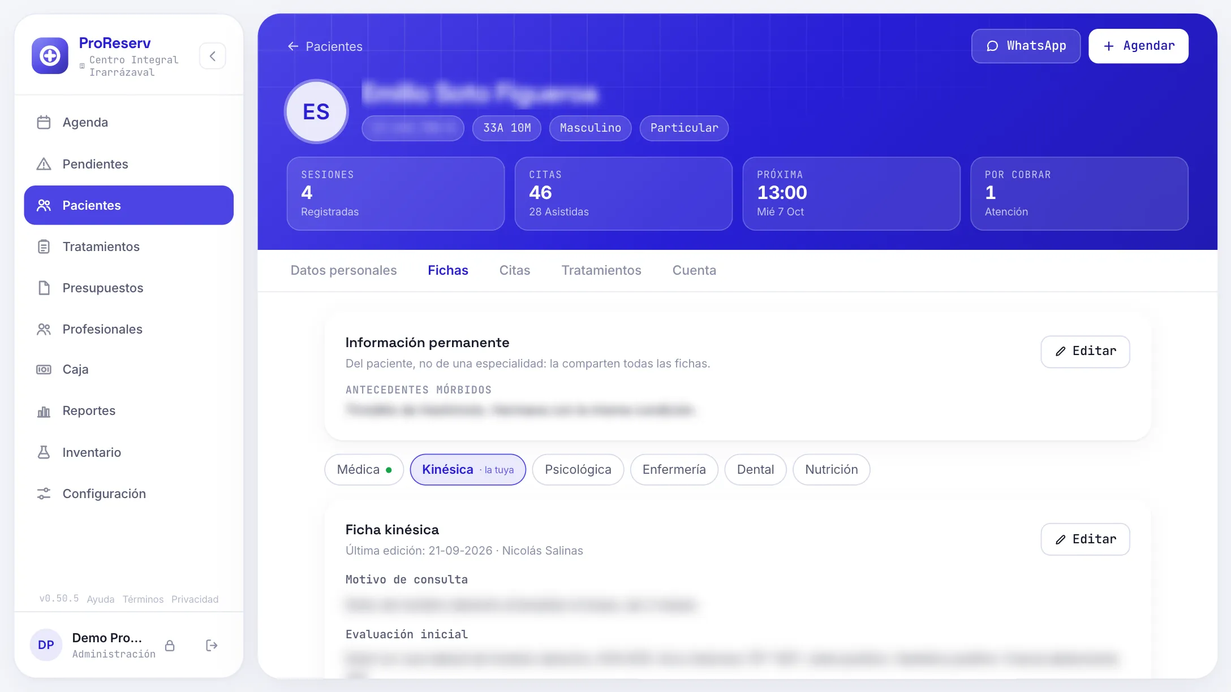Image resolution: width=1231 pixels, height=692 pixels.
Task: Click the Citas 46 stat card
Action: (x=623, y=193)
